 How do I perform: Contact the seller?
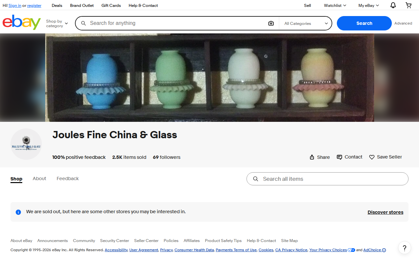(x=350, y=157)
